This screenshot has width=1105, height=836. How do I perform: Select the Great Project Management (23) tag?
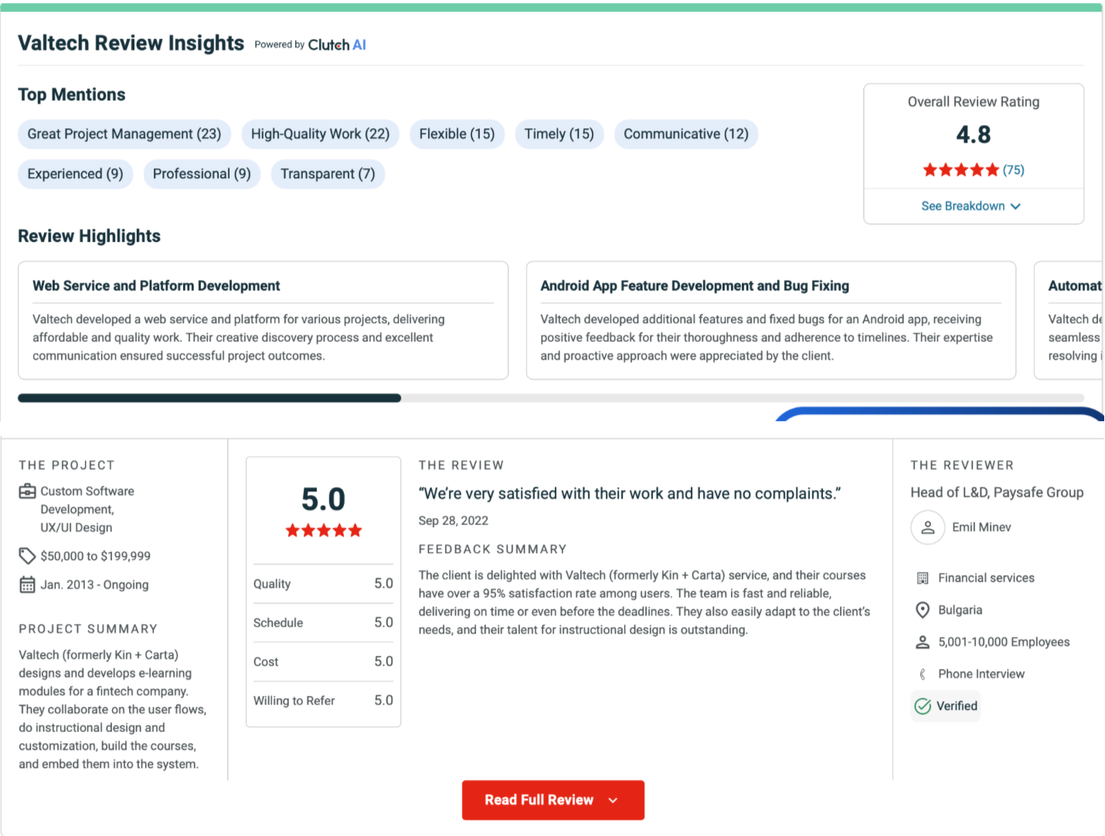[124, 134]
